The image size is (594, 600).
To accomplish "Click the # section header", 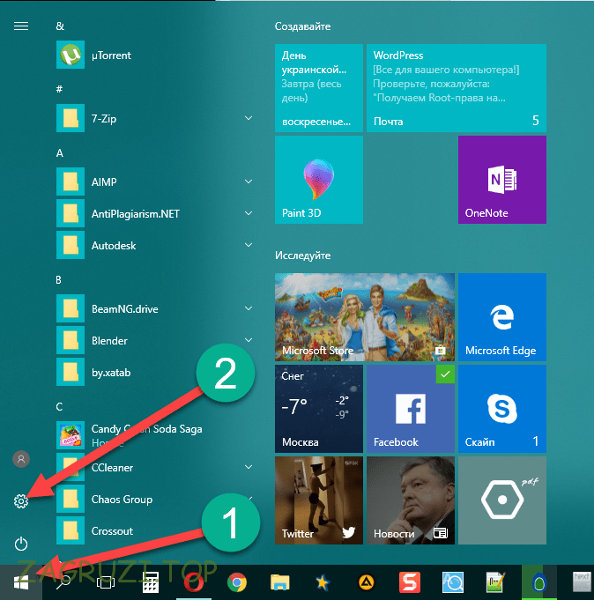I will [59, 89].
